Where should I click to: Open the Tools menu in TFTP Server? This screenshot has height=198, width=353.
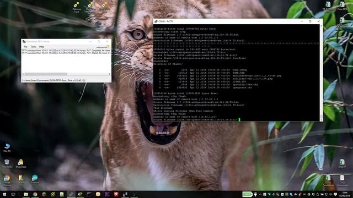[33, 47]
